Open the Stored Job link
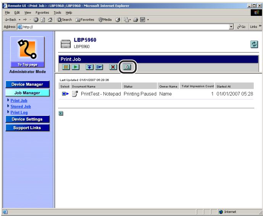The width and height of the screenshot is (263, 216). coord(21,107)
